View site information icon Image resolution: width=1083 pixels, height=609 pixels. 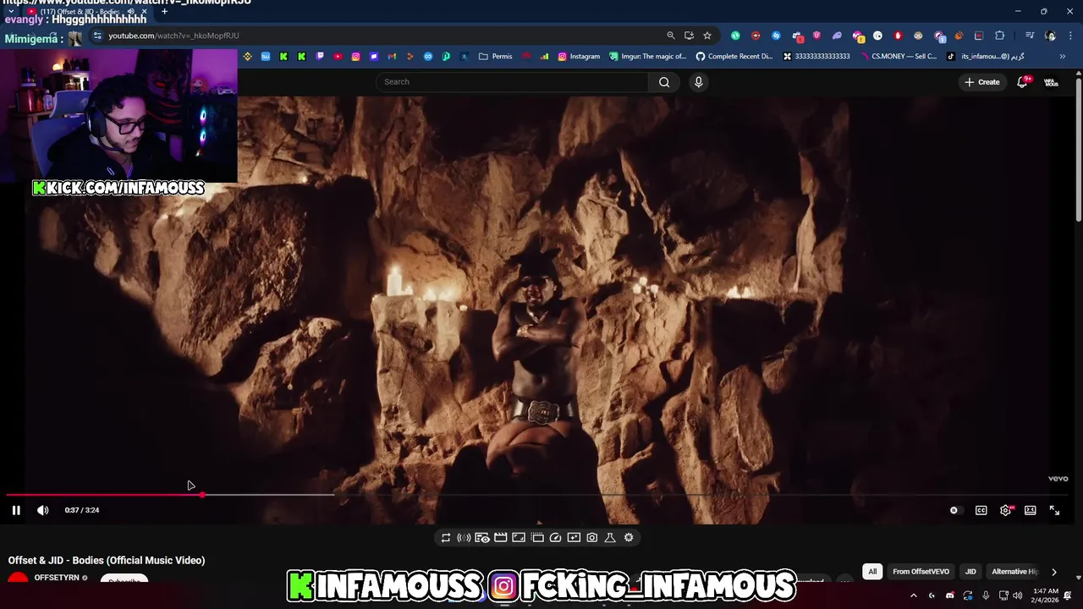coord(97,36)
